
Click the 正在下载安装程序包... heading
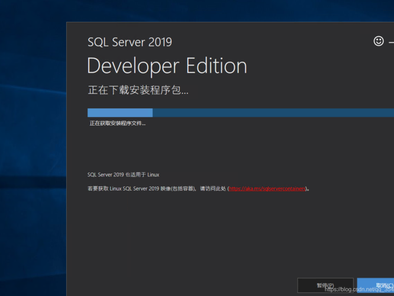coord(138,90)
